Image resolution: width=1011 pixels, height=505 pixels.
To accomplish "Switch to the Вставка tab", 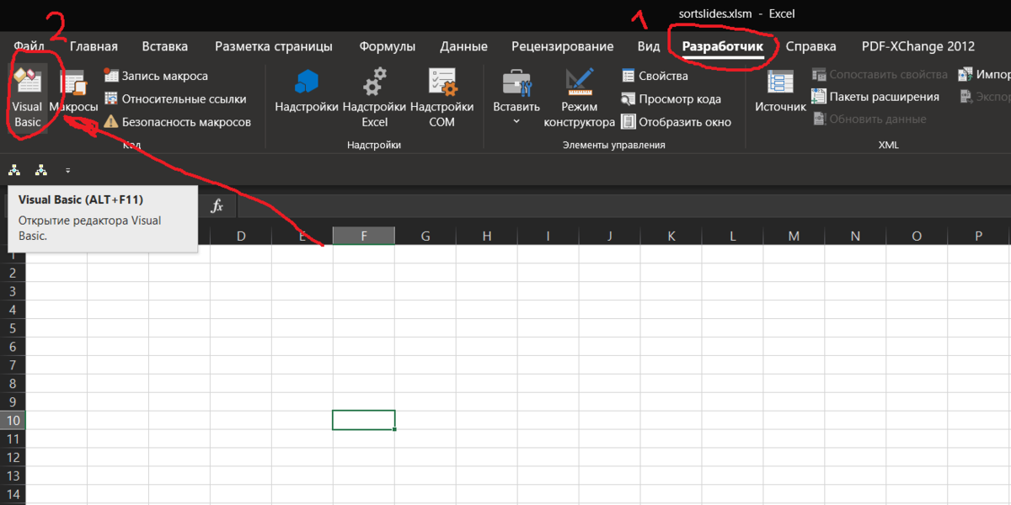I will 165,46.
